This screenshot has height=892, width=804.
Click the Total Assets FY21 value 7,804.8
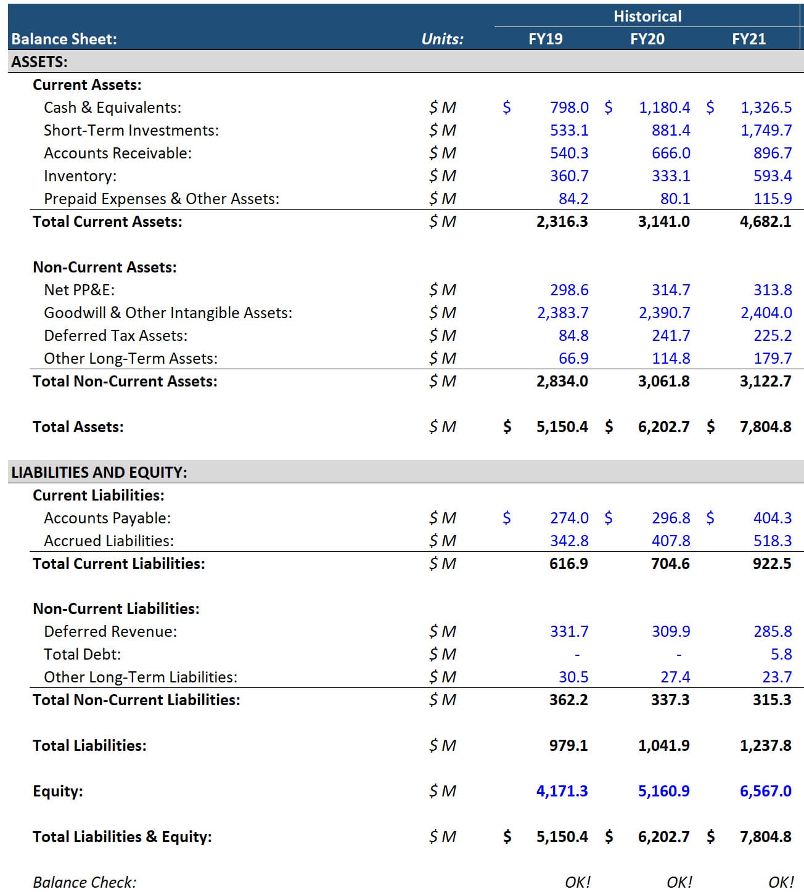[x=766, y=426]
